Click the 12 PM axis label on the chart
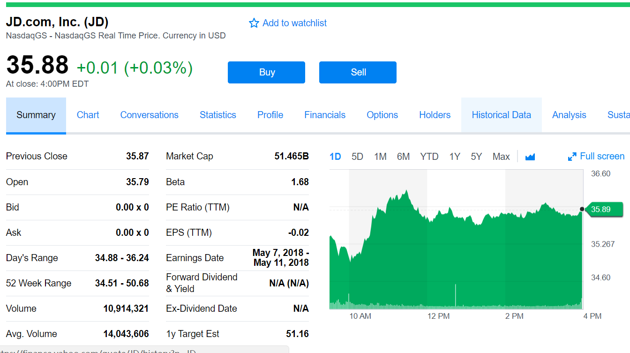Viewport: 630px width, 353px height. point(438,316)
